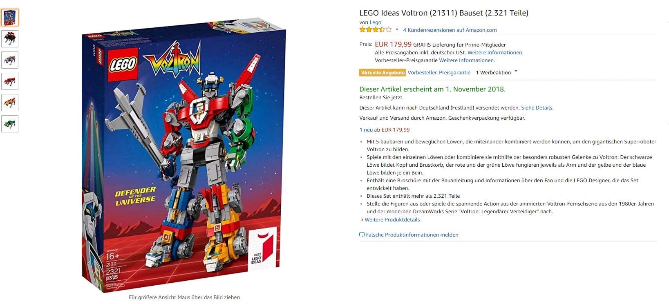
Task: Click Weitere Informationen after deutscher USt.
Action: (495, 52)
